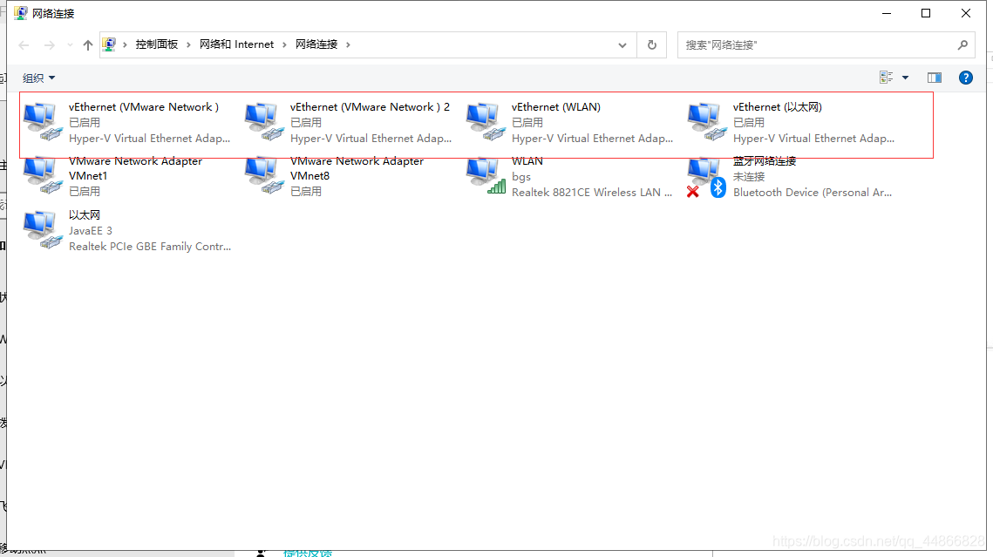Screen dimensions: 993x557
Task: Select the vEthernet (VMware Network ) 2 adapter icon
Action: click(x=265, y=122)
